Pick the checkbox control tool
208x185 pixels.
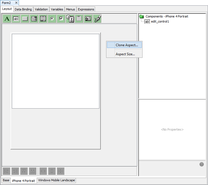click(61, 19)
